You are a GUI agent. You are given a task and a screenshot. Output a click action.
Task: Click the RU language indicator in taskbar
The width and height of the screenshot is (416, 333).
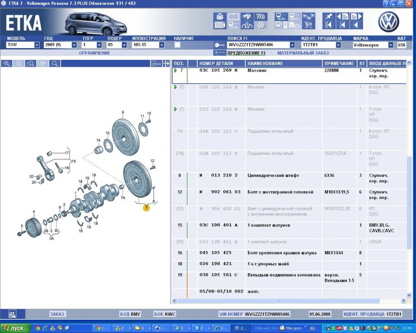[x=312, y=328]
